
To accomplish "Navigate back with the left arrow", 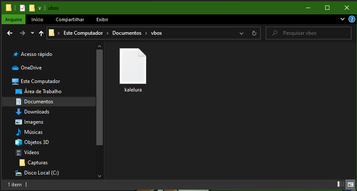I will click(x=10, y=33).
